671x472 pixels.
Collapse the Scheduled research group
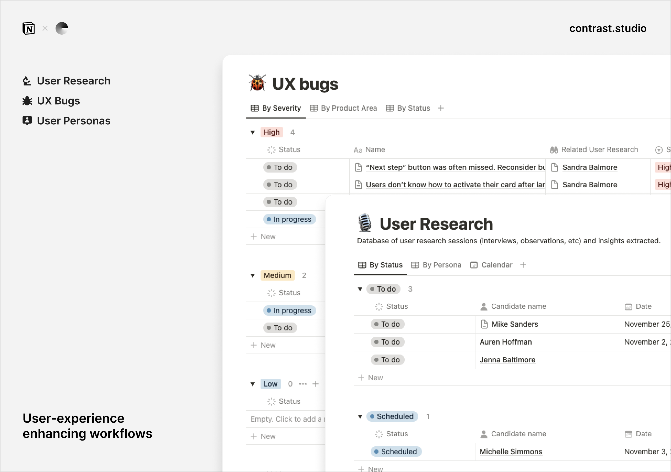tap(360, 417)
